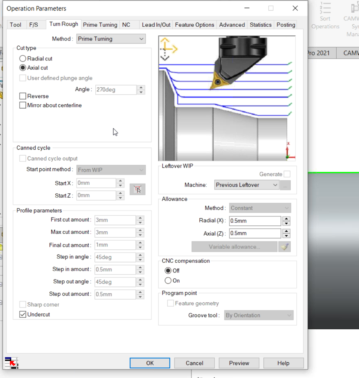Click the turning tool preview image
Image resolution: width=359 pixels, height=378 pixels.
pyautogui.click(x=227, y=98)
